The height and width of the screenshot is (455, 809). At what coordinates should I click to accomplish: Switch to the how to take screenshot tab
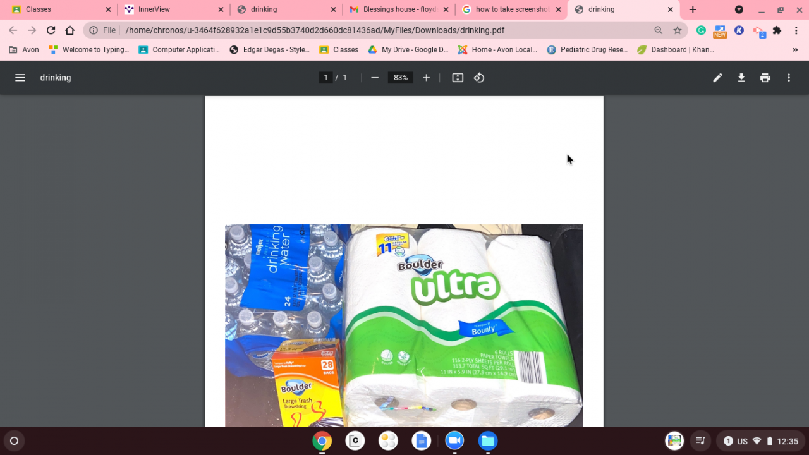coord(511,9)
